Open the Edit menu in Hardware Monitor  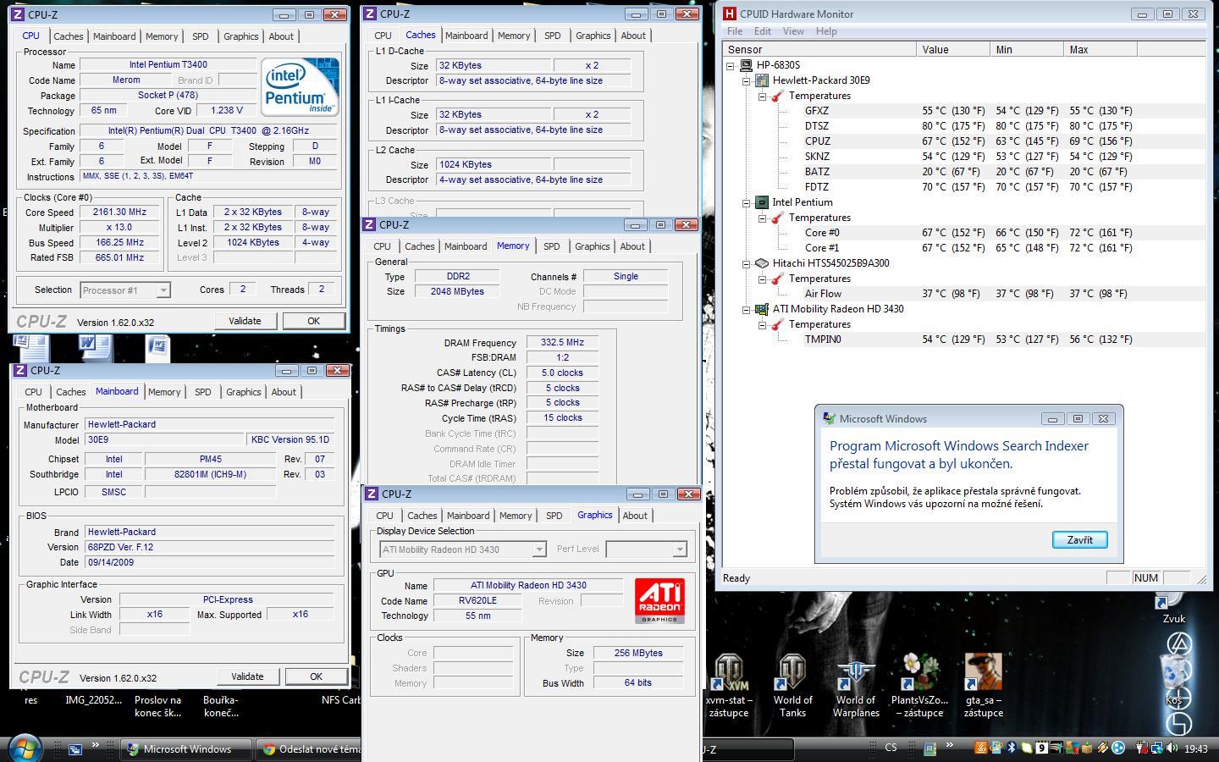[x=763, y=31]
